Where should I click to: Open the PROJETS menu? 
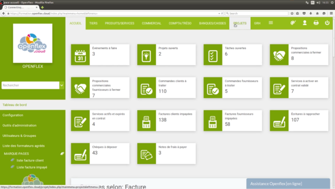240,23
